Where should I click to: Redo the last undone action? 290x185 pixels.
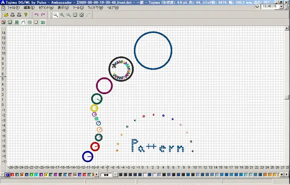[43, 15]
